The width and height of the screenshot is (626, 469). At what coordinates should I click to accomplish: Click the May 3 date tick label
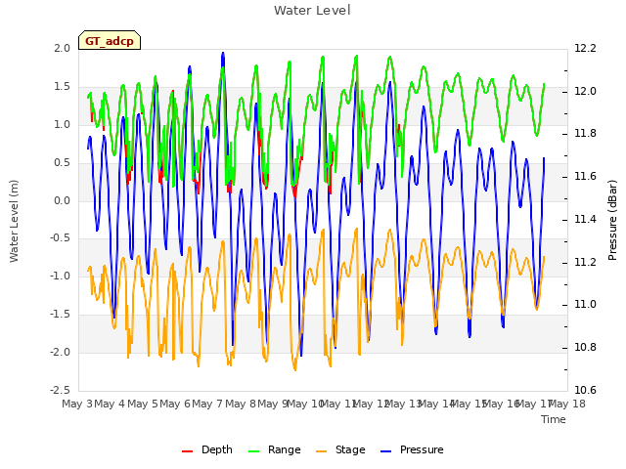coord(77,404)
